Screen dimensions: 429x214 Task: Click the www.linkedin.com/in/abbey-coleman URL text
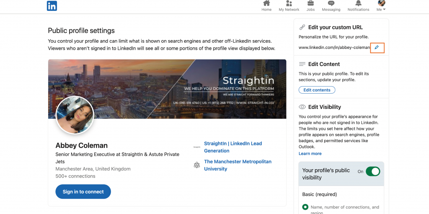point(334,48)
